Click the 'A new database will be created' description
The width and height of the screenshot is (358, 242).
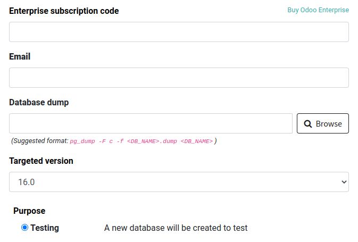[176, 228]
